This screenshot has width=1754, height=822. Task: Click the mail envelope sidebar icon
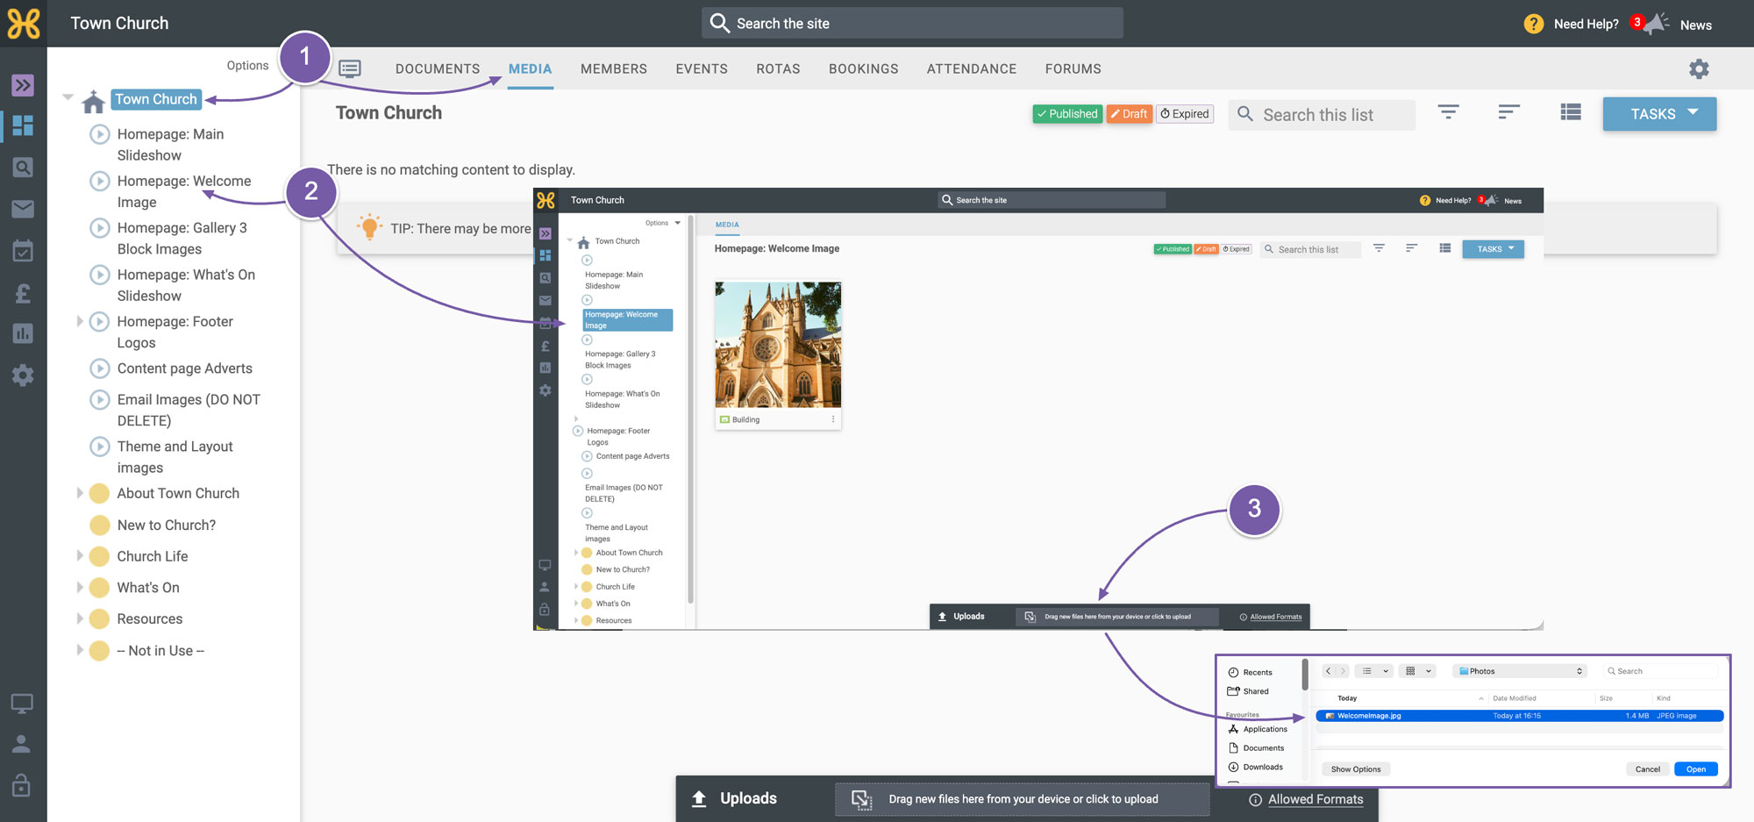(23, 209)
